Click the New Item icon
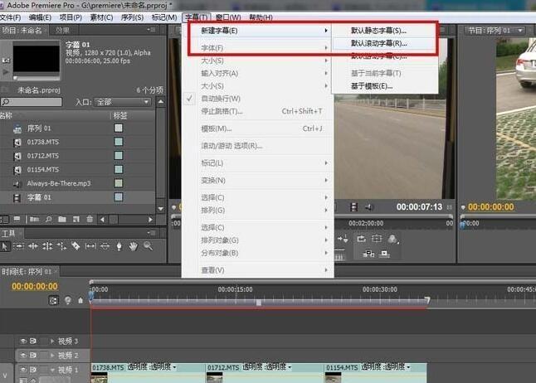Screen dimensions: 536x383 pyautogui.click(x=76, y=220)
